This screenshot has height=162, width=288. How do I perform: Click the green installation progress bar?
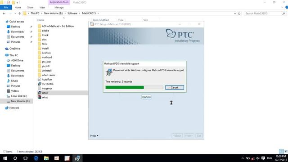tap(134, 87)
